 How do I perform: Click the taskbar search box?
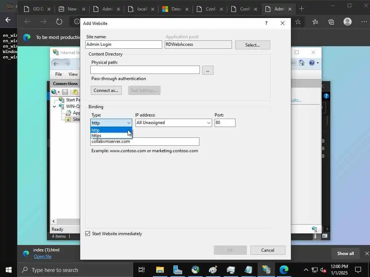click(x=75, y=270)
